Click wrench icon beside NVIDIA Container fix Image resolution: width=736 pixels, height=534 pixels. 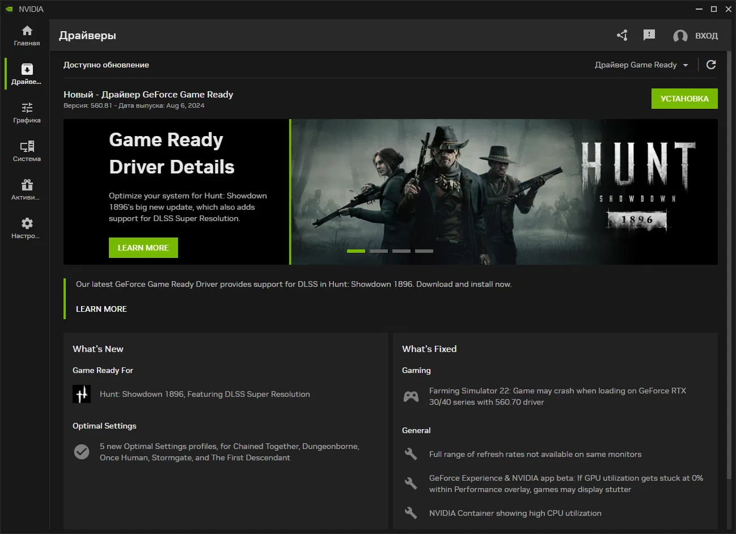pos(411,513)
